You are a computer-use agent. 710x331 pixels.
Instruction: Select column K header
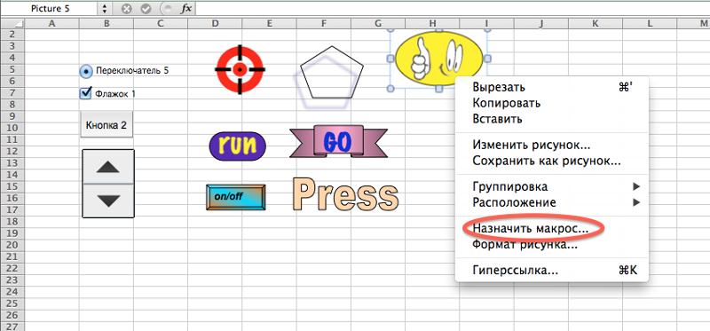[x=595, y=24]
